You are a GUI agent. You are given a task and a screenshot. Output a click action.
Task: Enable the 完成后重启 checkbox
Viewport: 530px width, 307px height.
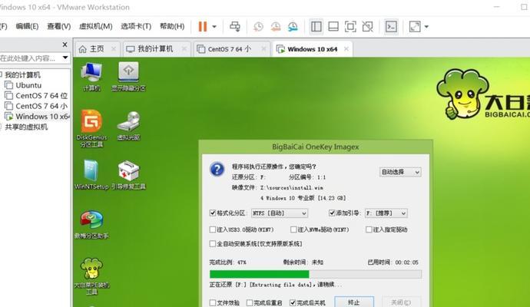point(250,302)
